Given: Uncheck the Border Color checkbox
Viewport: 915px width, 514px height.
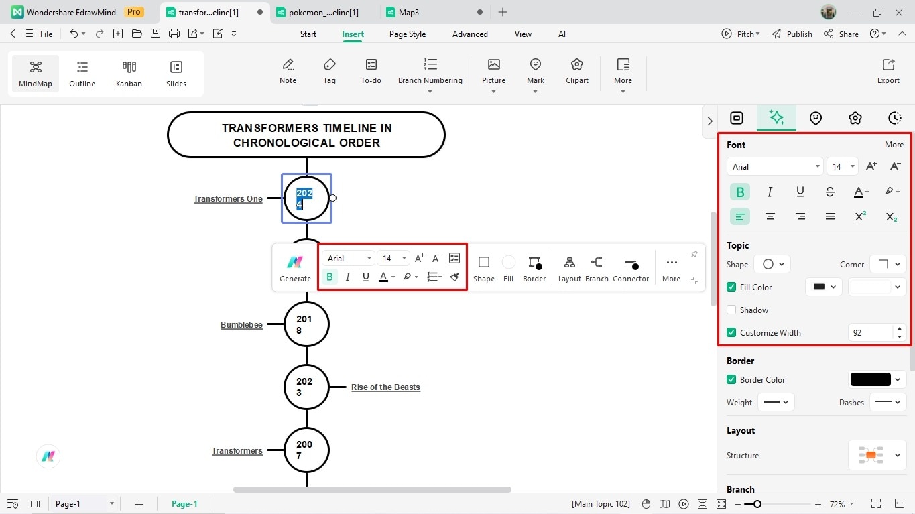Looking at the screenshot, I should pyautogui.click(x=731, y=379).
